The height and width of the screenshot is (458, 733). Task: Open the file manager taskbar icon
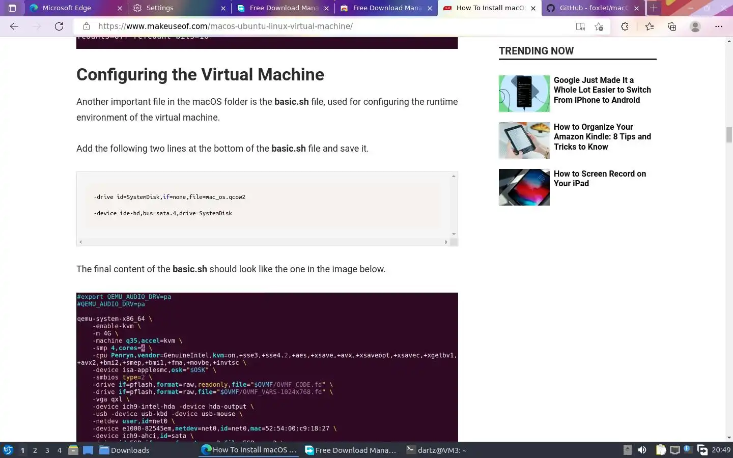click(x=73, y=450)
